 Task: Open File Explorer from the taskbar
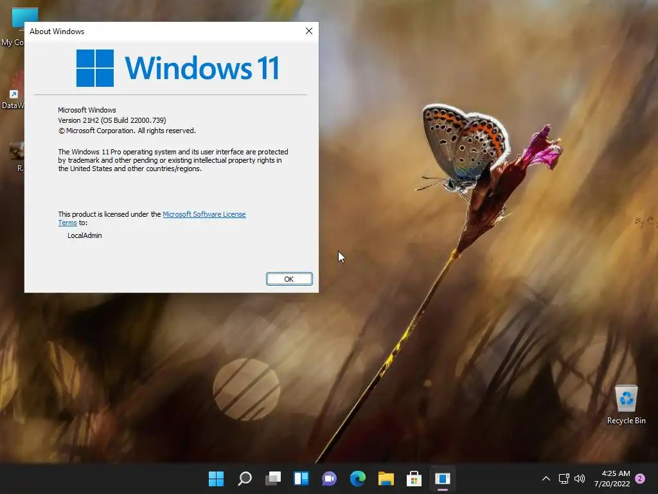386,479
